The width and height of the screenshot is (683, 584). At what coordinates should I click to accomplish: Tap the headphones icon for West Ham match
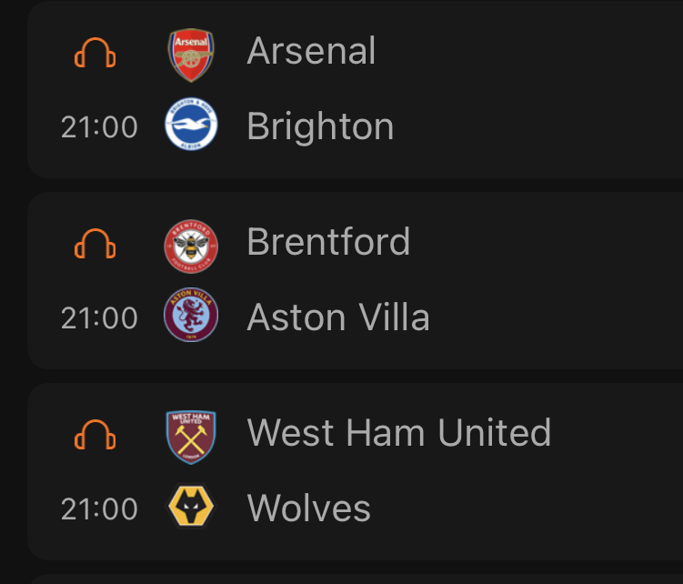point(95,435)
